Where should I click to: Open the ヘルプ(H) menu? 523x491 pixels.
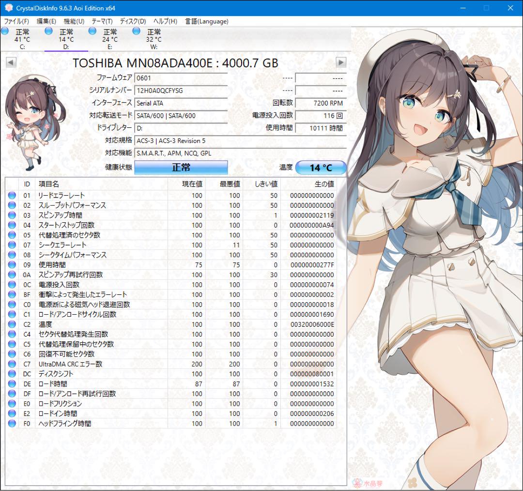[x=165, y=21]
